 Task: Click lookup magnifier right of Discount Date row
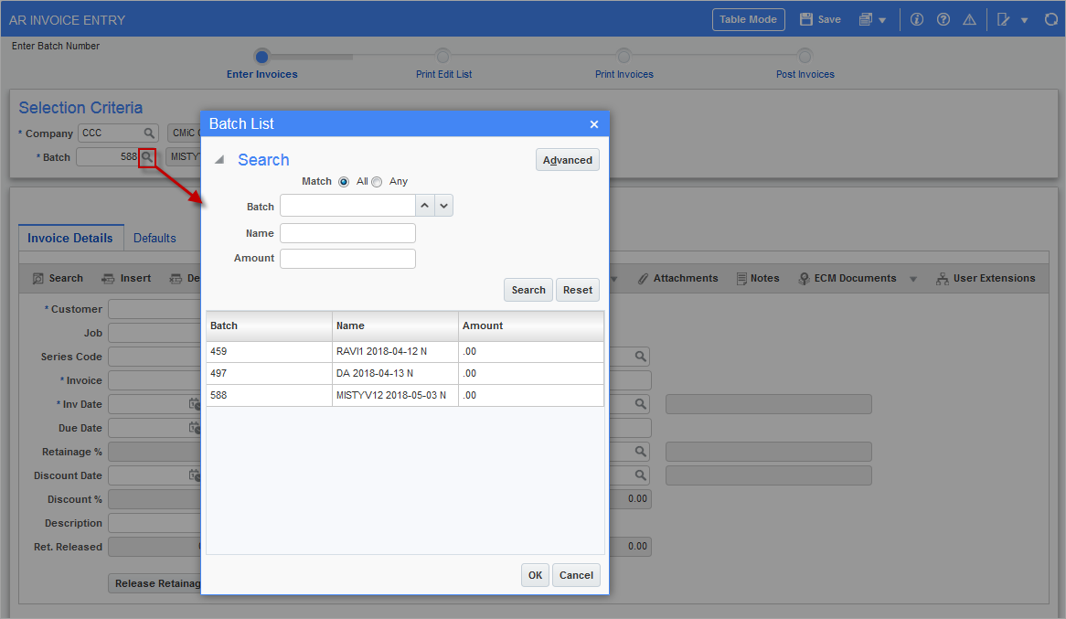[640, 475]
